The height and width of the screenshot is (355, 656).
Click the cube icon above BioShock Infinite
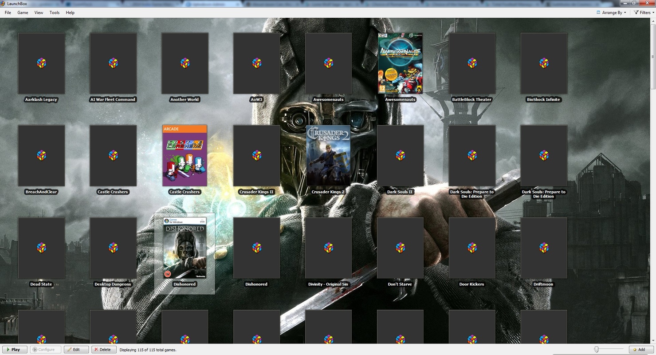coord(544,63)
